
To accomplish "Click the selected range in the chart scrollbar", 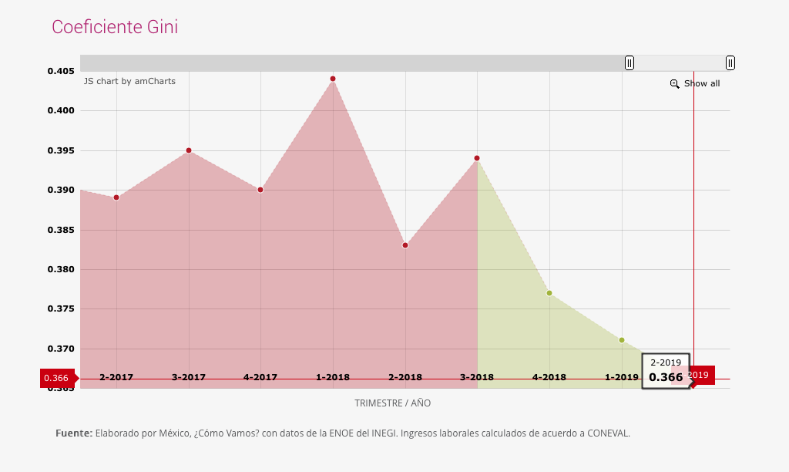I will point(680,63).
